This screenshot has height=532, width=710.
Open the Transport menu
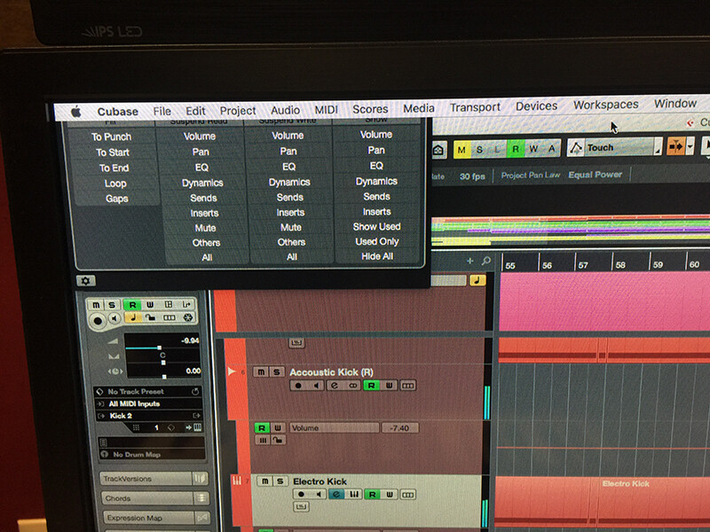coord(475,107)
